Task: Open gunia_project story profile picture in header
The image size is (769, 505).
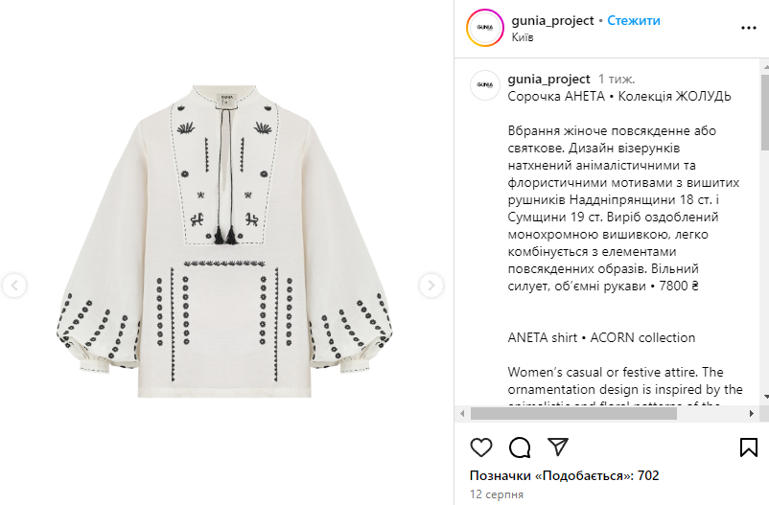Action: tap(484, 28)
